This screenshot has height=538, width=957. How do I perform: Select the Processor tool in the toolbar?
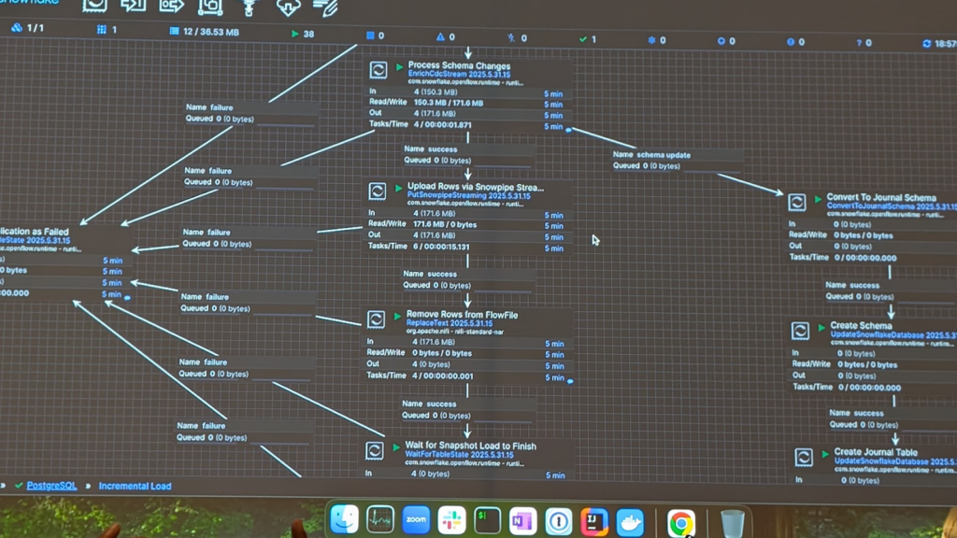(x=94, y=6)
